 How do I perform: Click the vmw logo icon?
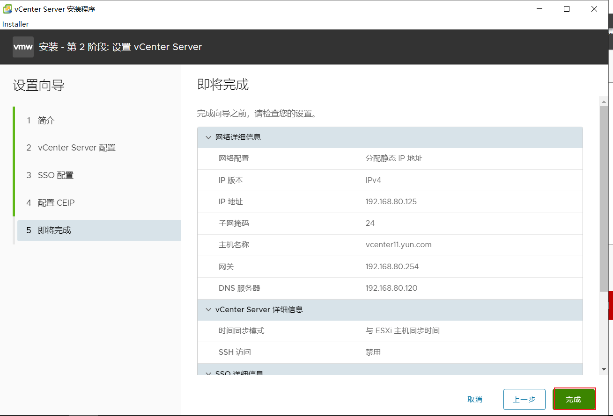[23, 47]
